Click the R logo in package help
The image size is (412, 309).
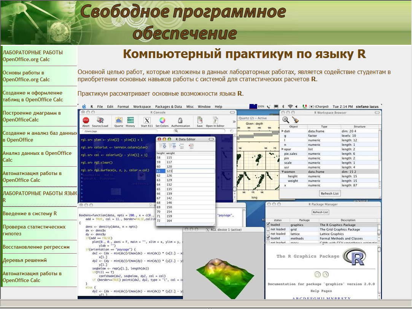tap(355, 257)
